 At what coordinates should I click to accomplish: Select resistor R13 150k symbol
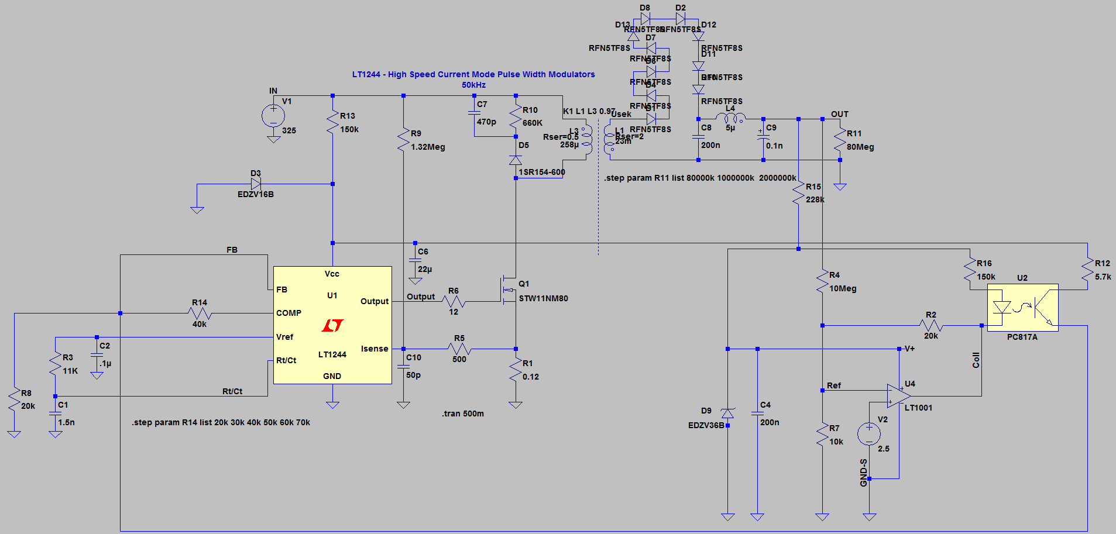[x=332, y=122]
